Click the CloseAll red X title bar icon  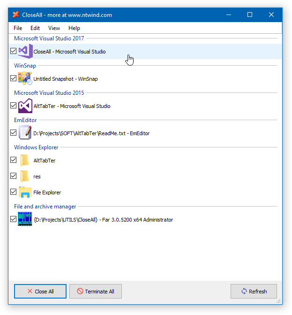click(16, 15)
